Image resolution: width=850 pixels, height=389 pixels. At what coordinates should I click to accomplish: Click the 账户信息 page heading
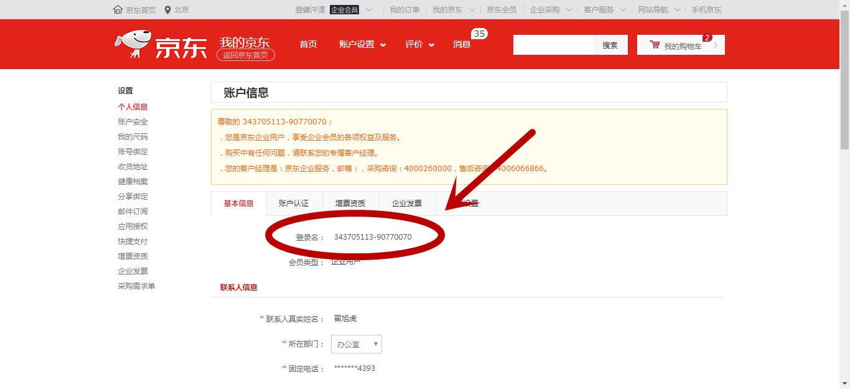coord(246,93)
